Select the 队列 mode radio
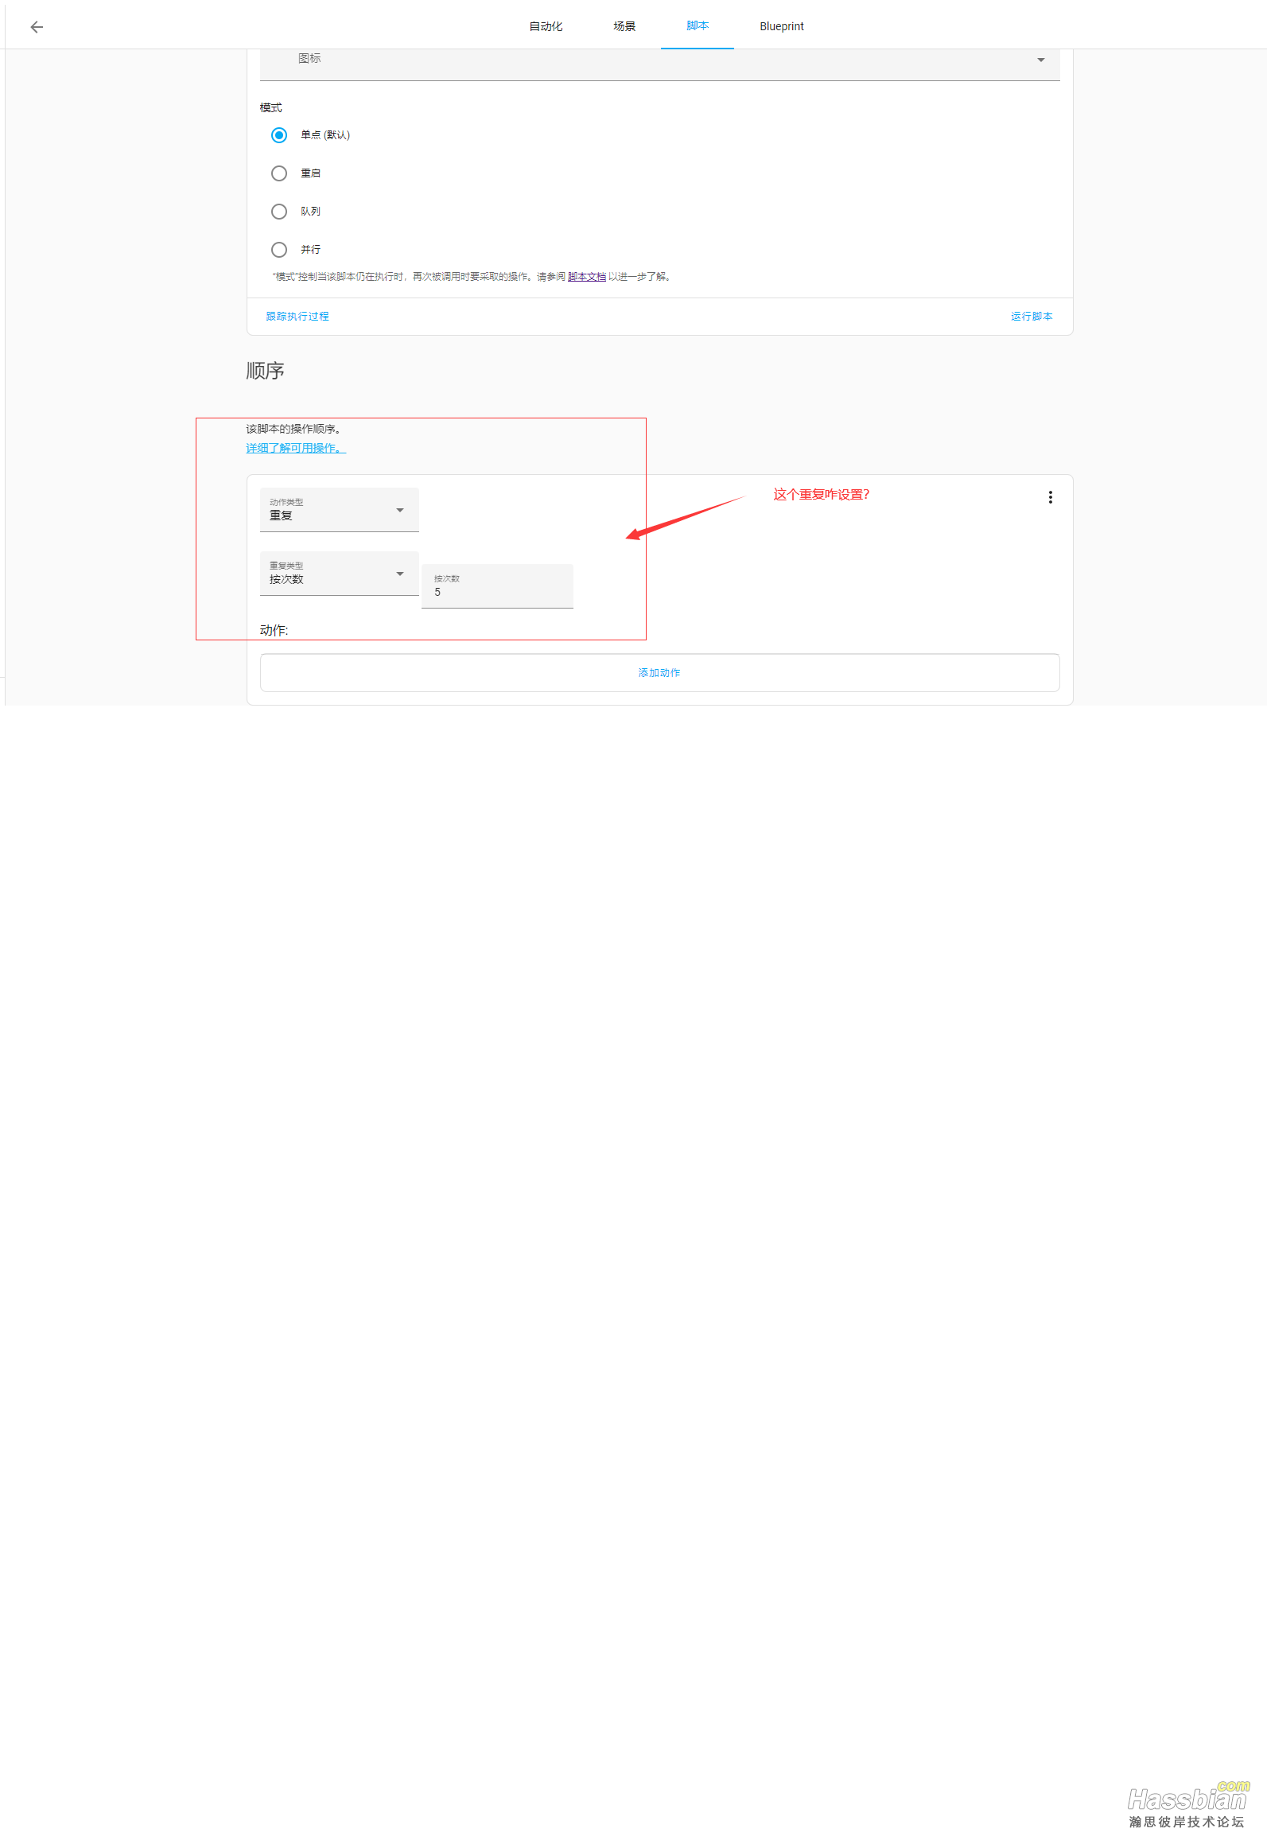Screen dimensions: 1267x1836 point(279,212)
